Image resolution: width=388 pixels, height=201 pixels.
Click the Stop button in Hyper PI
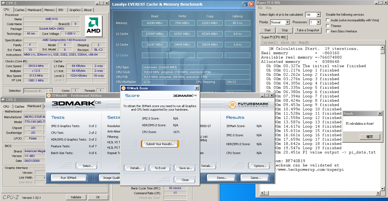(x=285, y=30)
